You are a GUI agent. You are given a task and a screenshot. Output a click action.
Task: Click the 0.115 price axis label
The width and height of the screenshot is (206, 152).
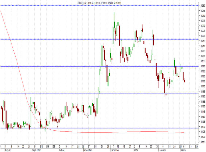[203, 142]
